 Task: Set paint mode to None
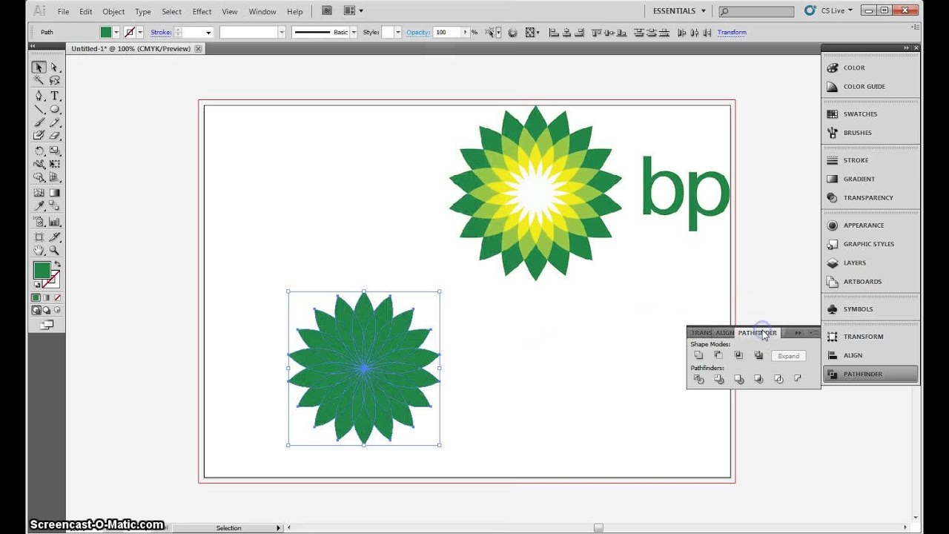[x=56, y=297]
